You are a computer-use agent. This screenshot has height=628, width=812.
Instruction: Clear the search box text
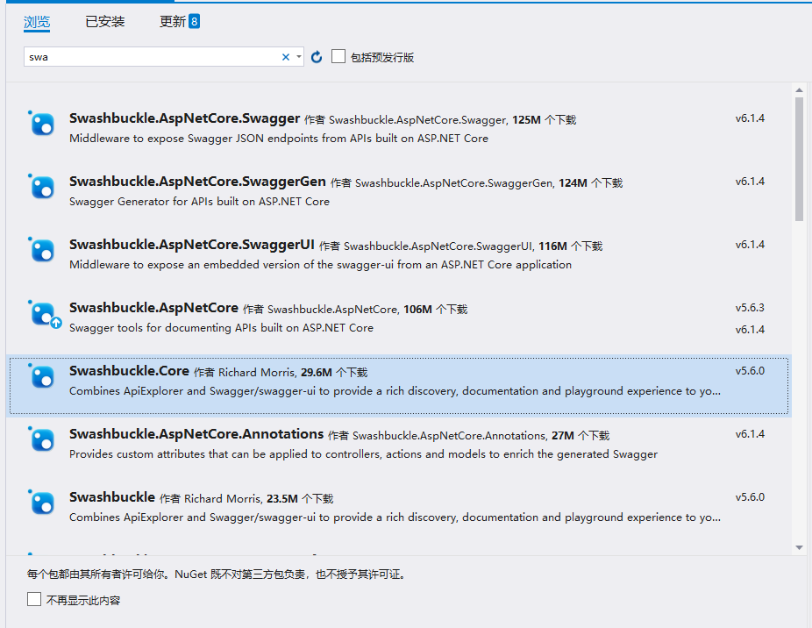(x=285, y=57)
